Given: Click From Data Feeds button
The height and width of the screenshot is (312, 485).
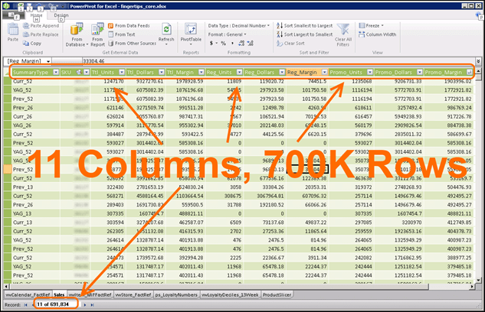Looking at the screenshot, I should point(132,25).
